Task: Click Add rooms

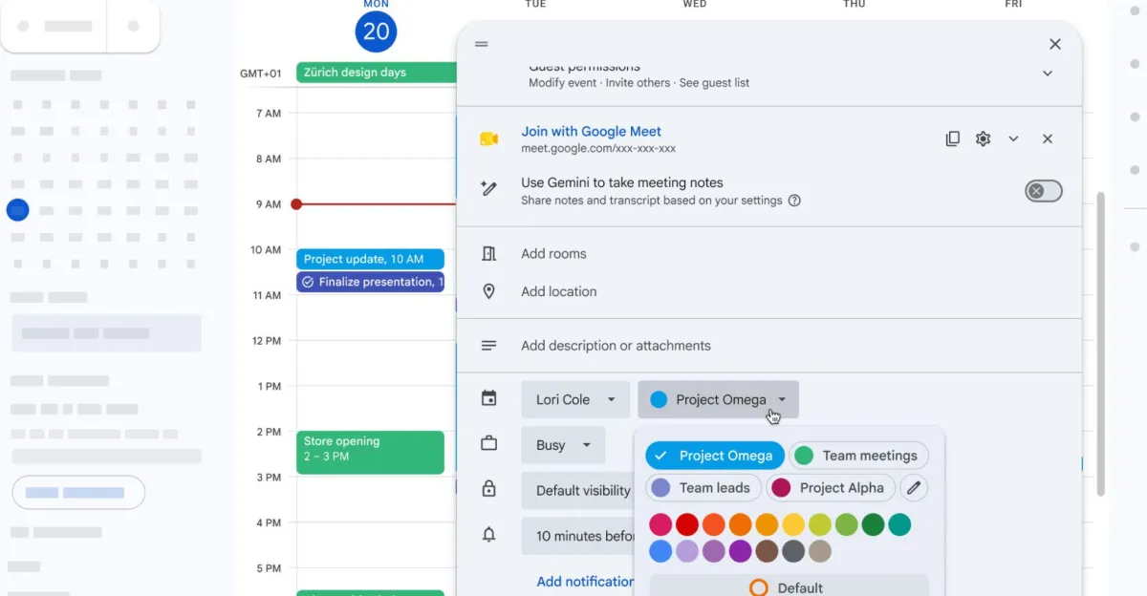Action: [553, 254]
